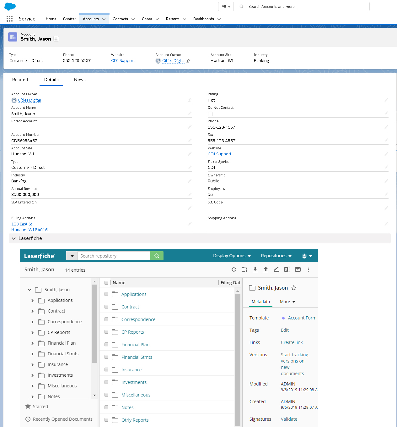
Task: Select the Metadata tab
Action: [x=261, y=302]
